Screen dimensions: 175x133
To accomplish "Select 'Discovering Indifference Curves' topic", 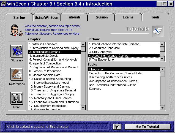I will coord(124,77).
